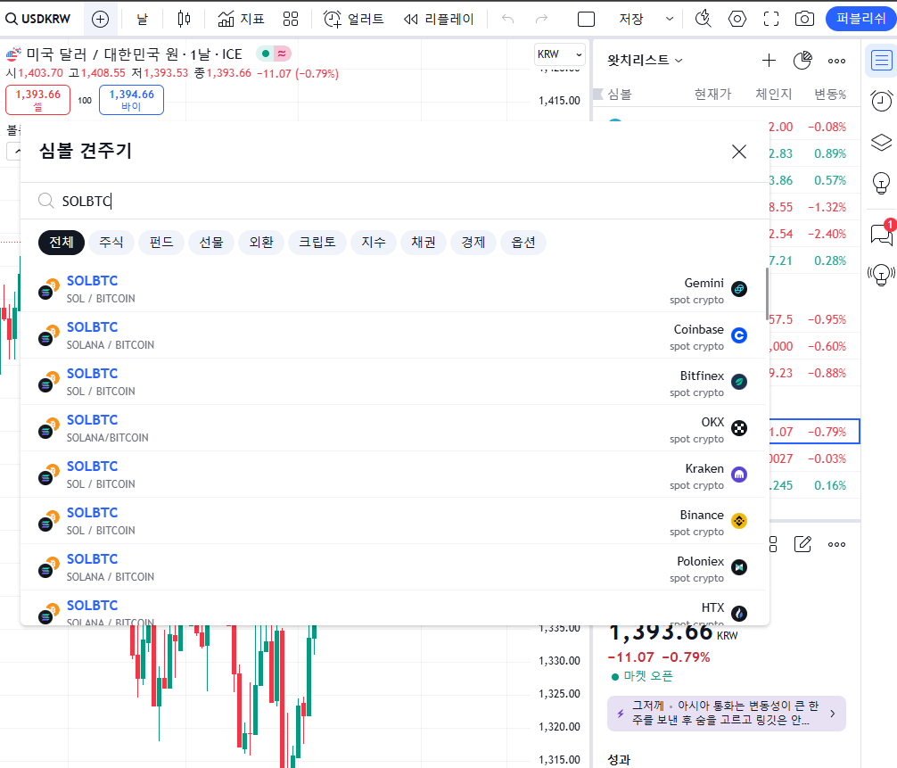Choose SOLBTC from Gemini
The width and height of the screenshot is (897, 768).
tap(392, 289)
